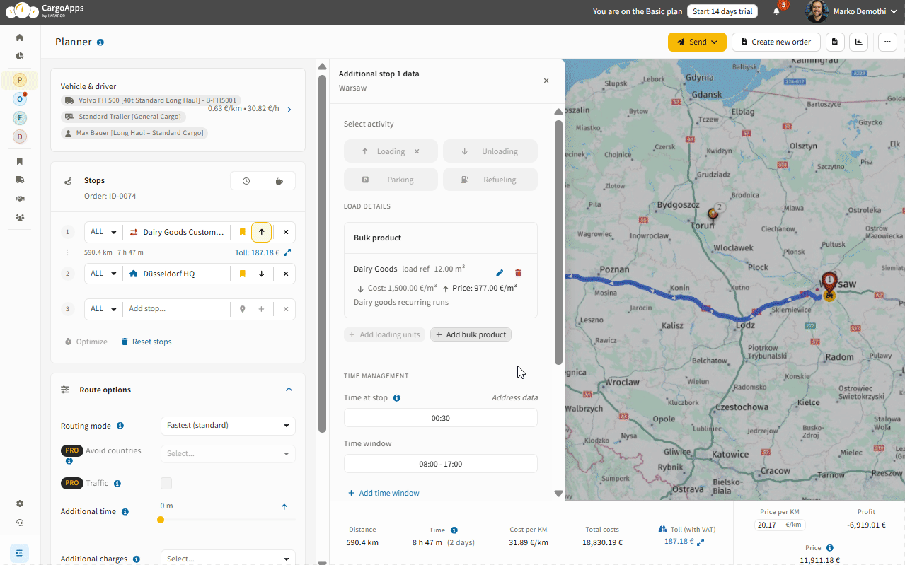Open the ALL dropdown on stop 1
905x565 pixels.
click(103, 232)
